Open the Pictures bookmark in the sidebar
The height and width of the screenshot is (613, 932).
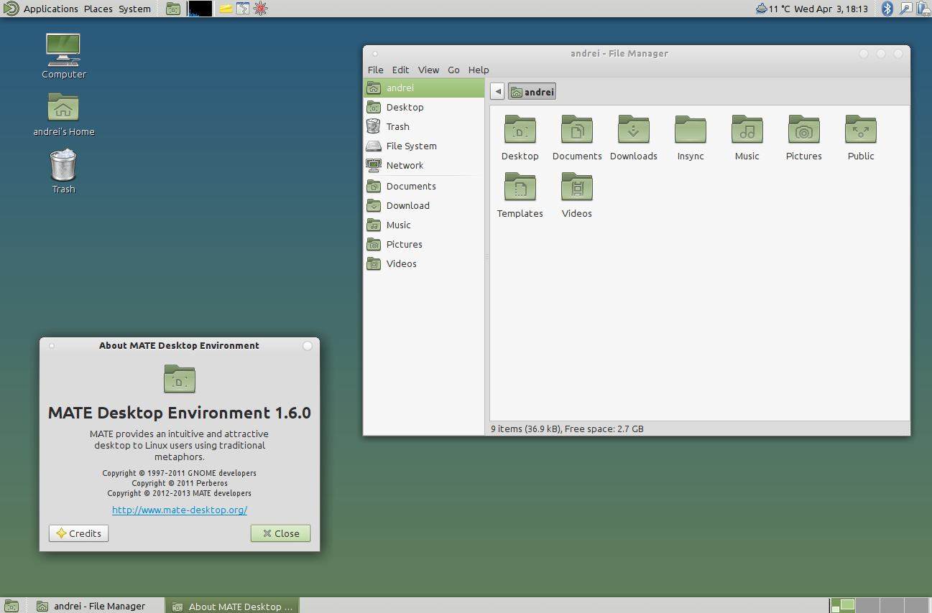pyautogui.click(x=424, y=244)
